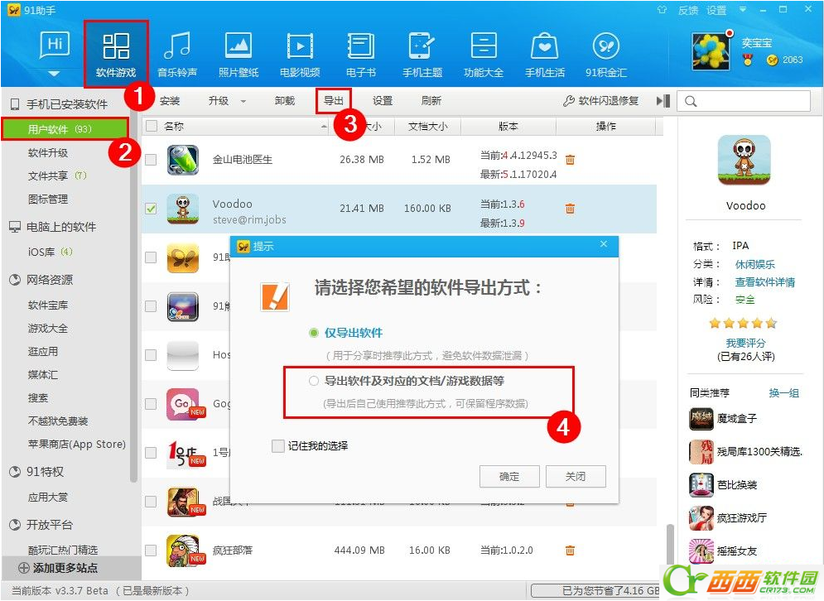Click the 金山电池医生 app icon

coord(182,160)
